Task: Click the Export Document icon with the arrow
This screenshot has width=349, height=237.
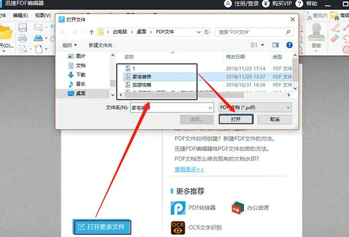Action: tap(22, 49)
